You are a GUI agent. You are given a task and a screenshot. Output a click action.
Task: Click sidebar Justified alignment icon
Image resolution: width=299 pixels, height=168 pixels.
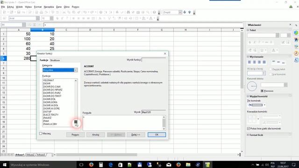(264, 62)
